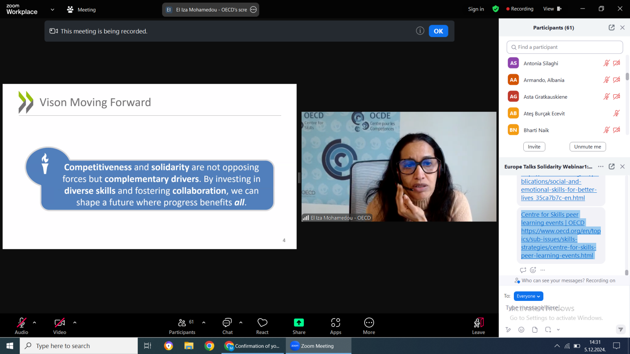This screenshot has width=630, height=354.
Task: Click the green encryption shield icon
Action: (496, 9)
